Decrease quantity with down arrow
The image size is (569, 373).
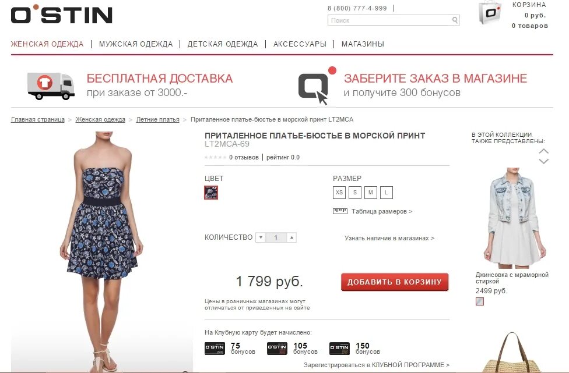point(261,237)
